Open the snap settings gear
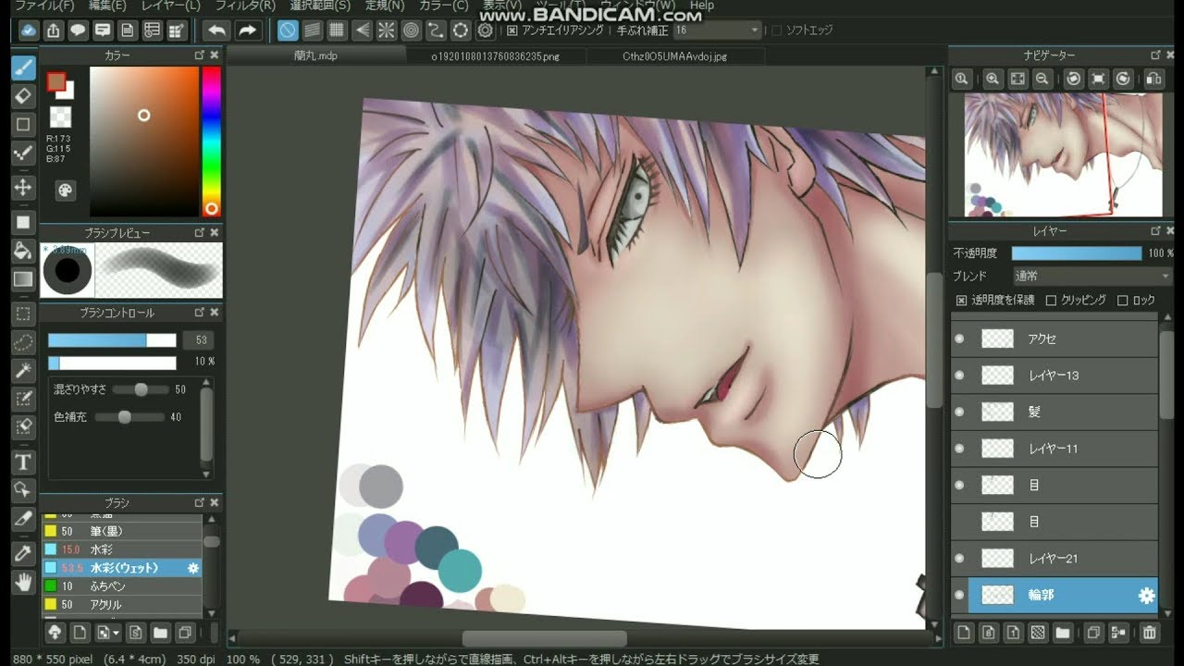 [x=486, y=31]
